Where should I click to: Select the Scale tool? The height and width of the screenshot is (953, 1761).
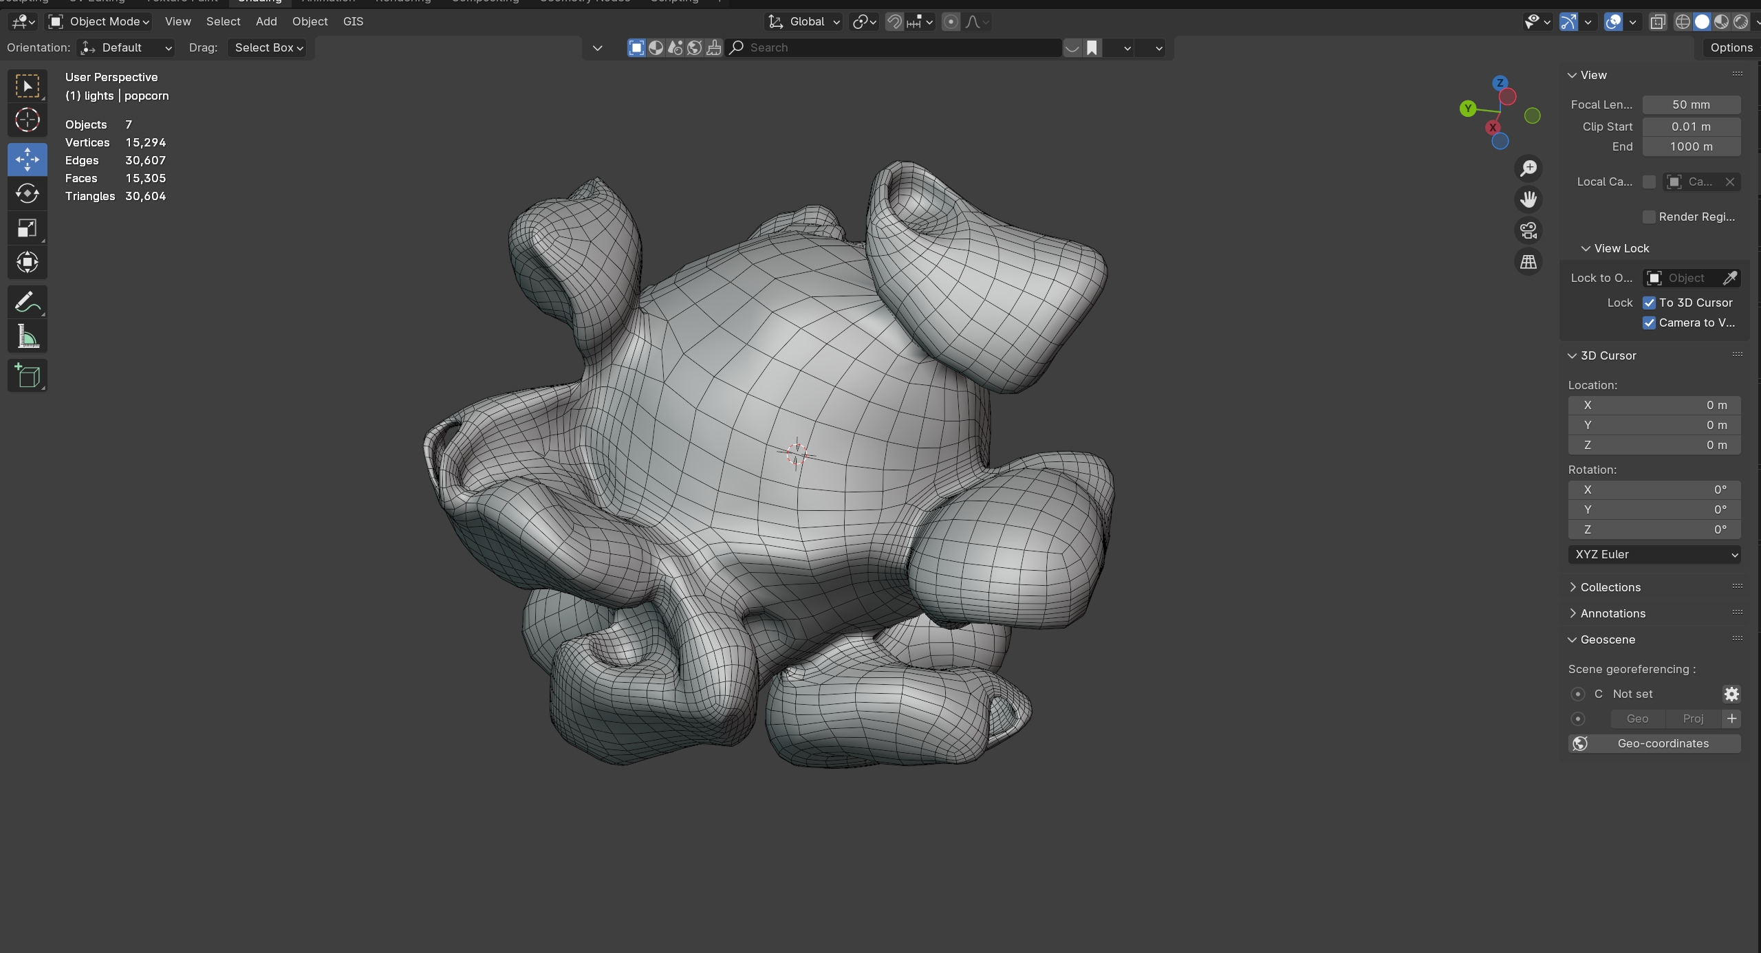28,228
